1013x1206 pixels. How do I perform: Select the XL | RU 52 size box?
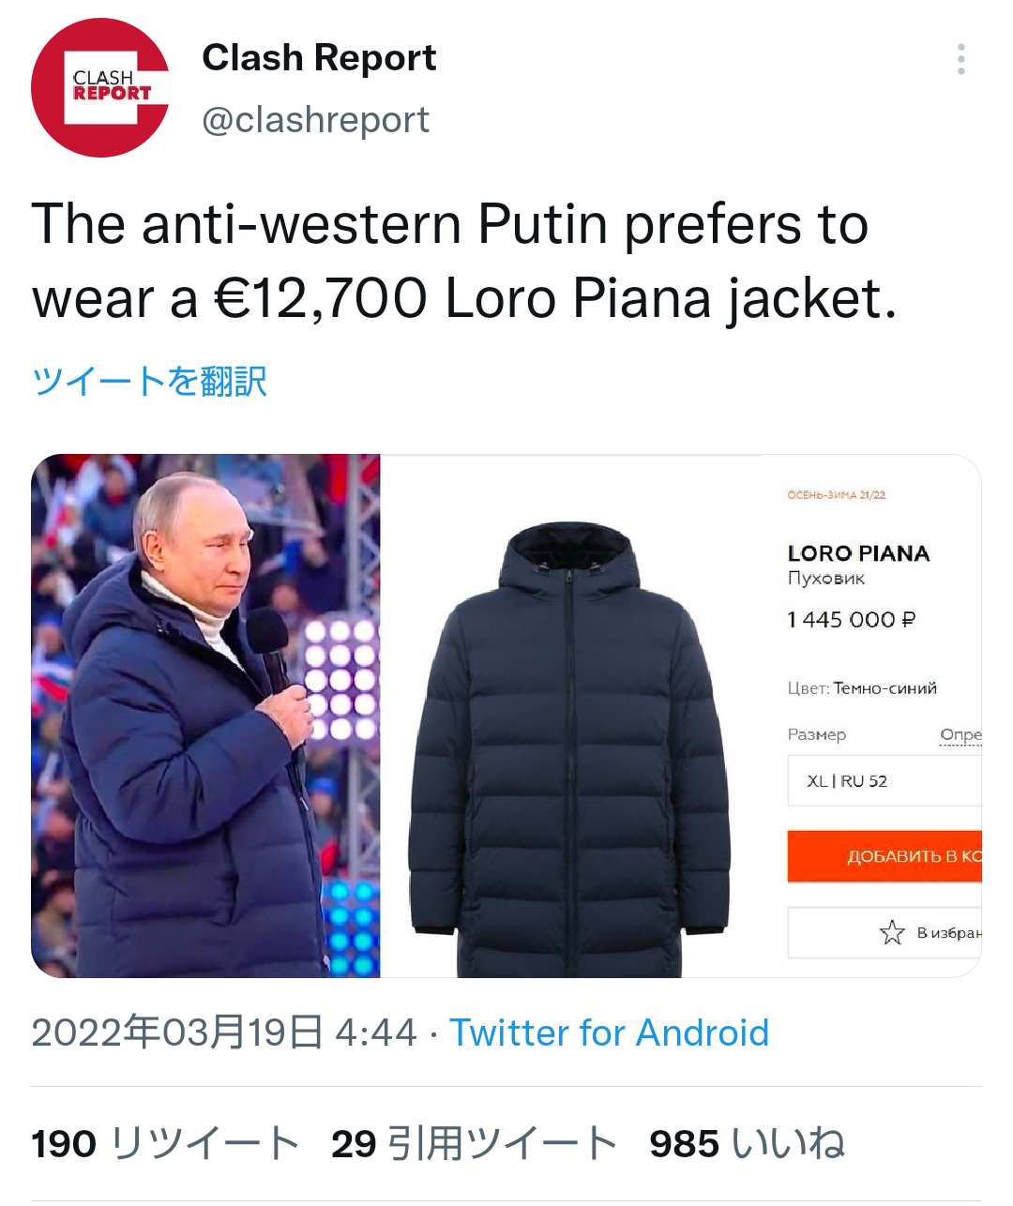[884, 781]
